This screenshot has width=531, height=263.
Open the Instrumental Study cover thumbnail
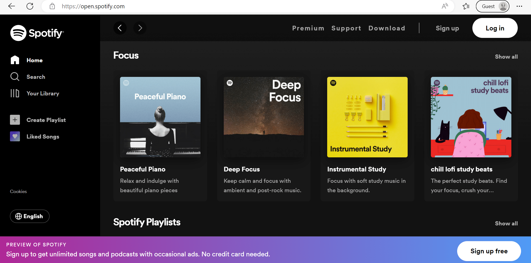(x=367, y=117)
